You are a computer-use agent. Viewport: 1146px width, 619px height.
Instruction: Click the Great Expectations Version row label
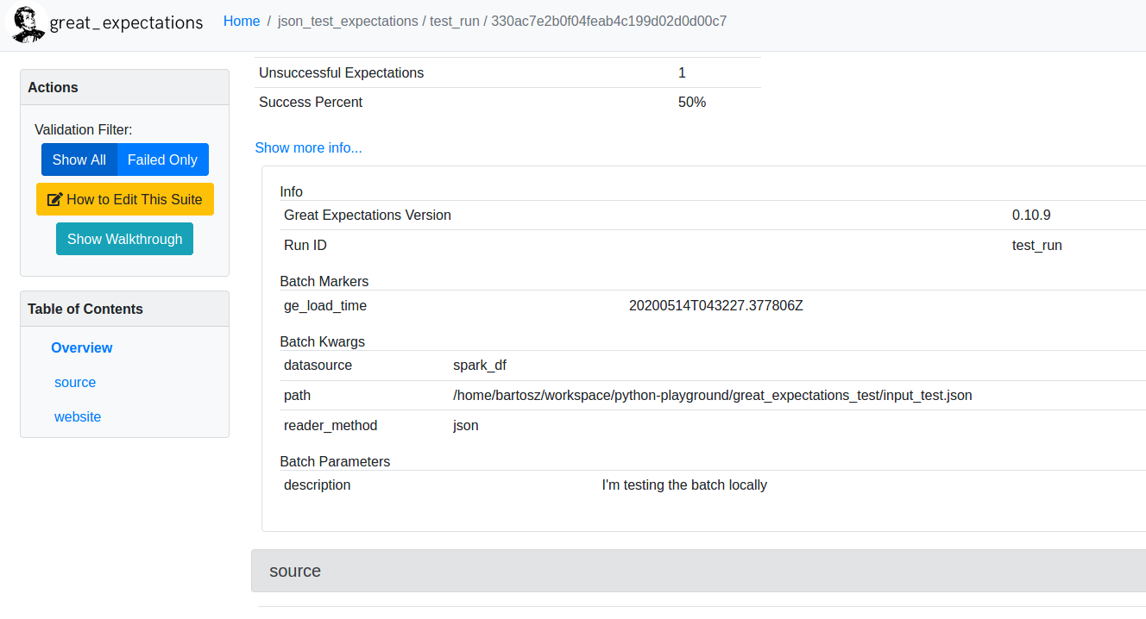pyautogui.click(x=368, y=215)
